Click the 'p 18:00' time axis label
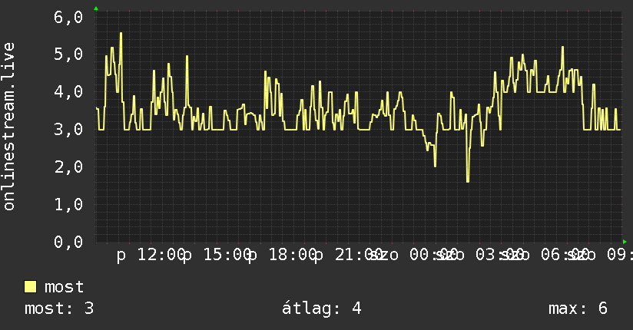Viewport: 633px width, 330px height. click(283, 256)
